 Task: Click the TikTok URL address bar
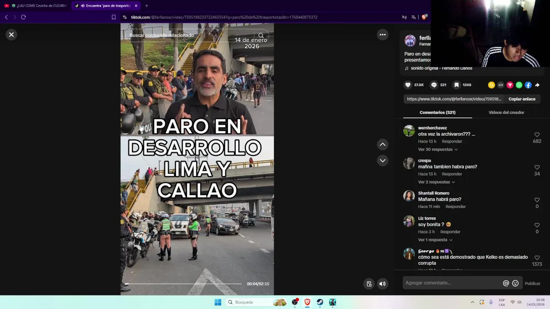pos(223,17)
